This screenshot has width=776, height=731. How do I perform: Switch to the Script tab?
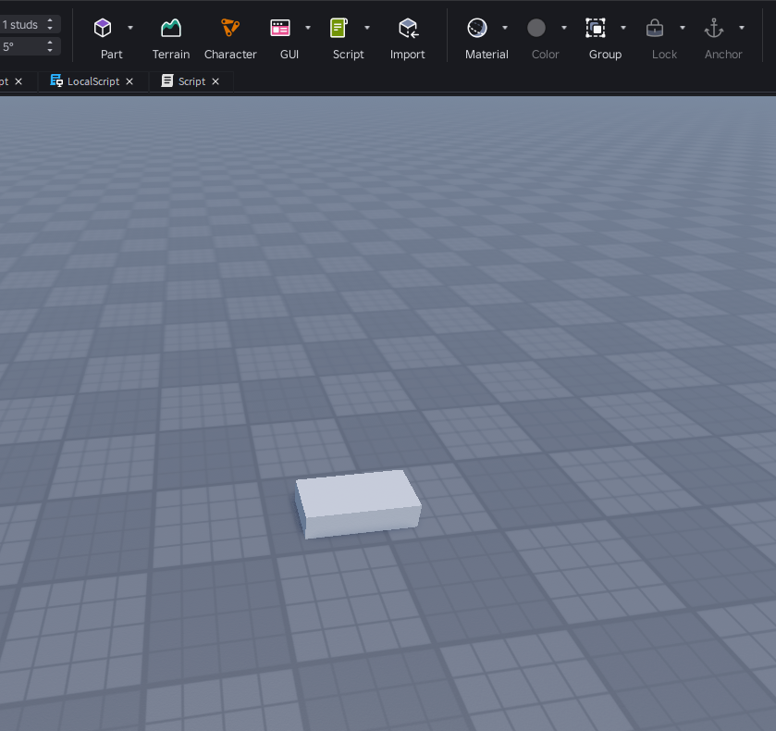(x=191, y=81)
